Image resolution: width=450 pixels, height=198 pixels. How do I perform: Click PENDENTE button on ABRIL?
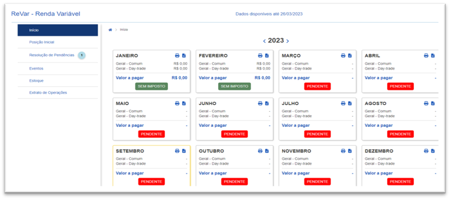pyautogui.click(x=400, y=86)
